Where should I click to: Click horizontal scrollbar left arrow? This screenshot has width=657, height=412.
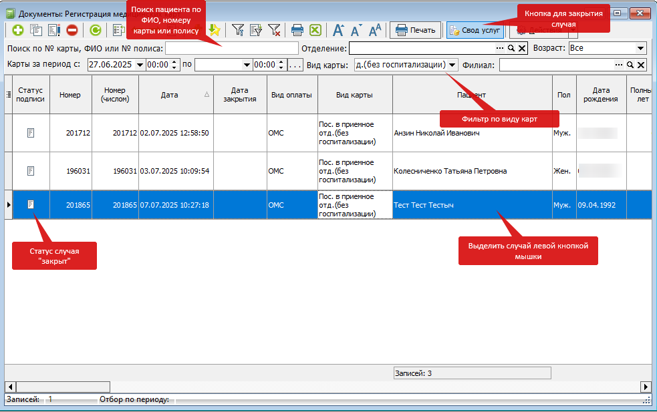coord(10,387)
